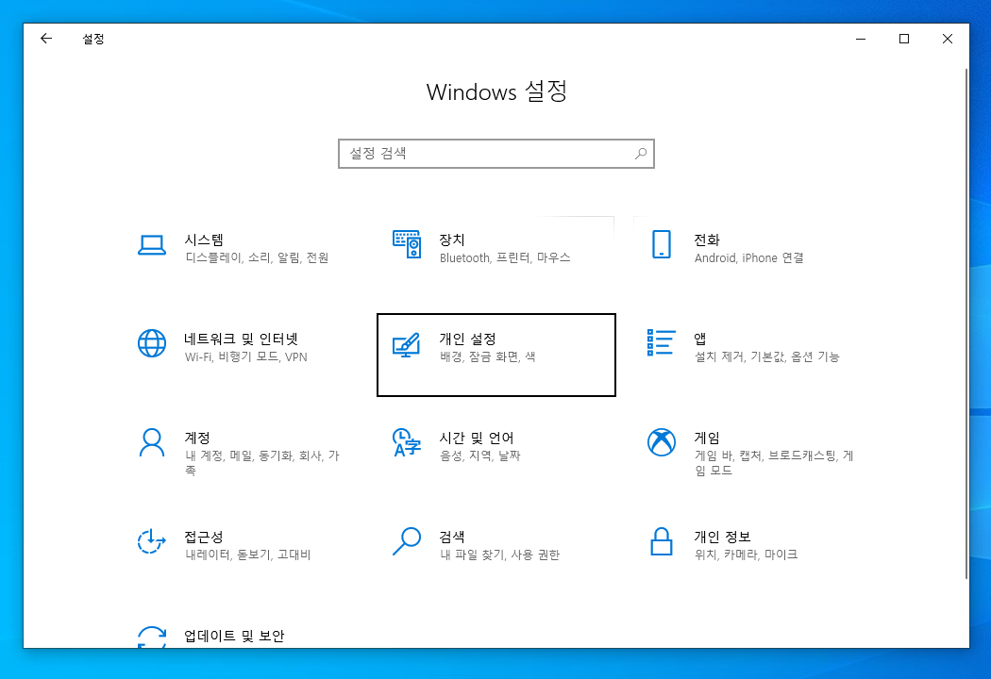Click the 'Windows 설정' heading
Image resolution: width=991 pixels, height=679 pixels.
[x=496, y=91]
